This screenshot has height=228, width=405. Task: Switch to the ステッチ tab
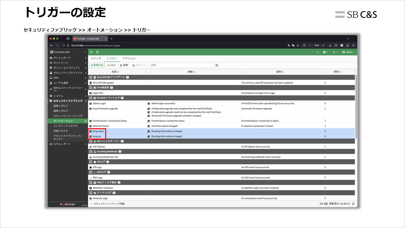[x=96, y=58]
